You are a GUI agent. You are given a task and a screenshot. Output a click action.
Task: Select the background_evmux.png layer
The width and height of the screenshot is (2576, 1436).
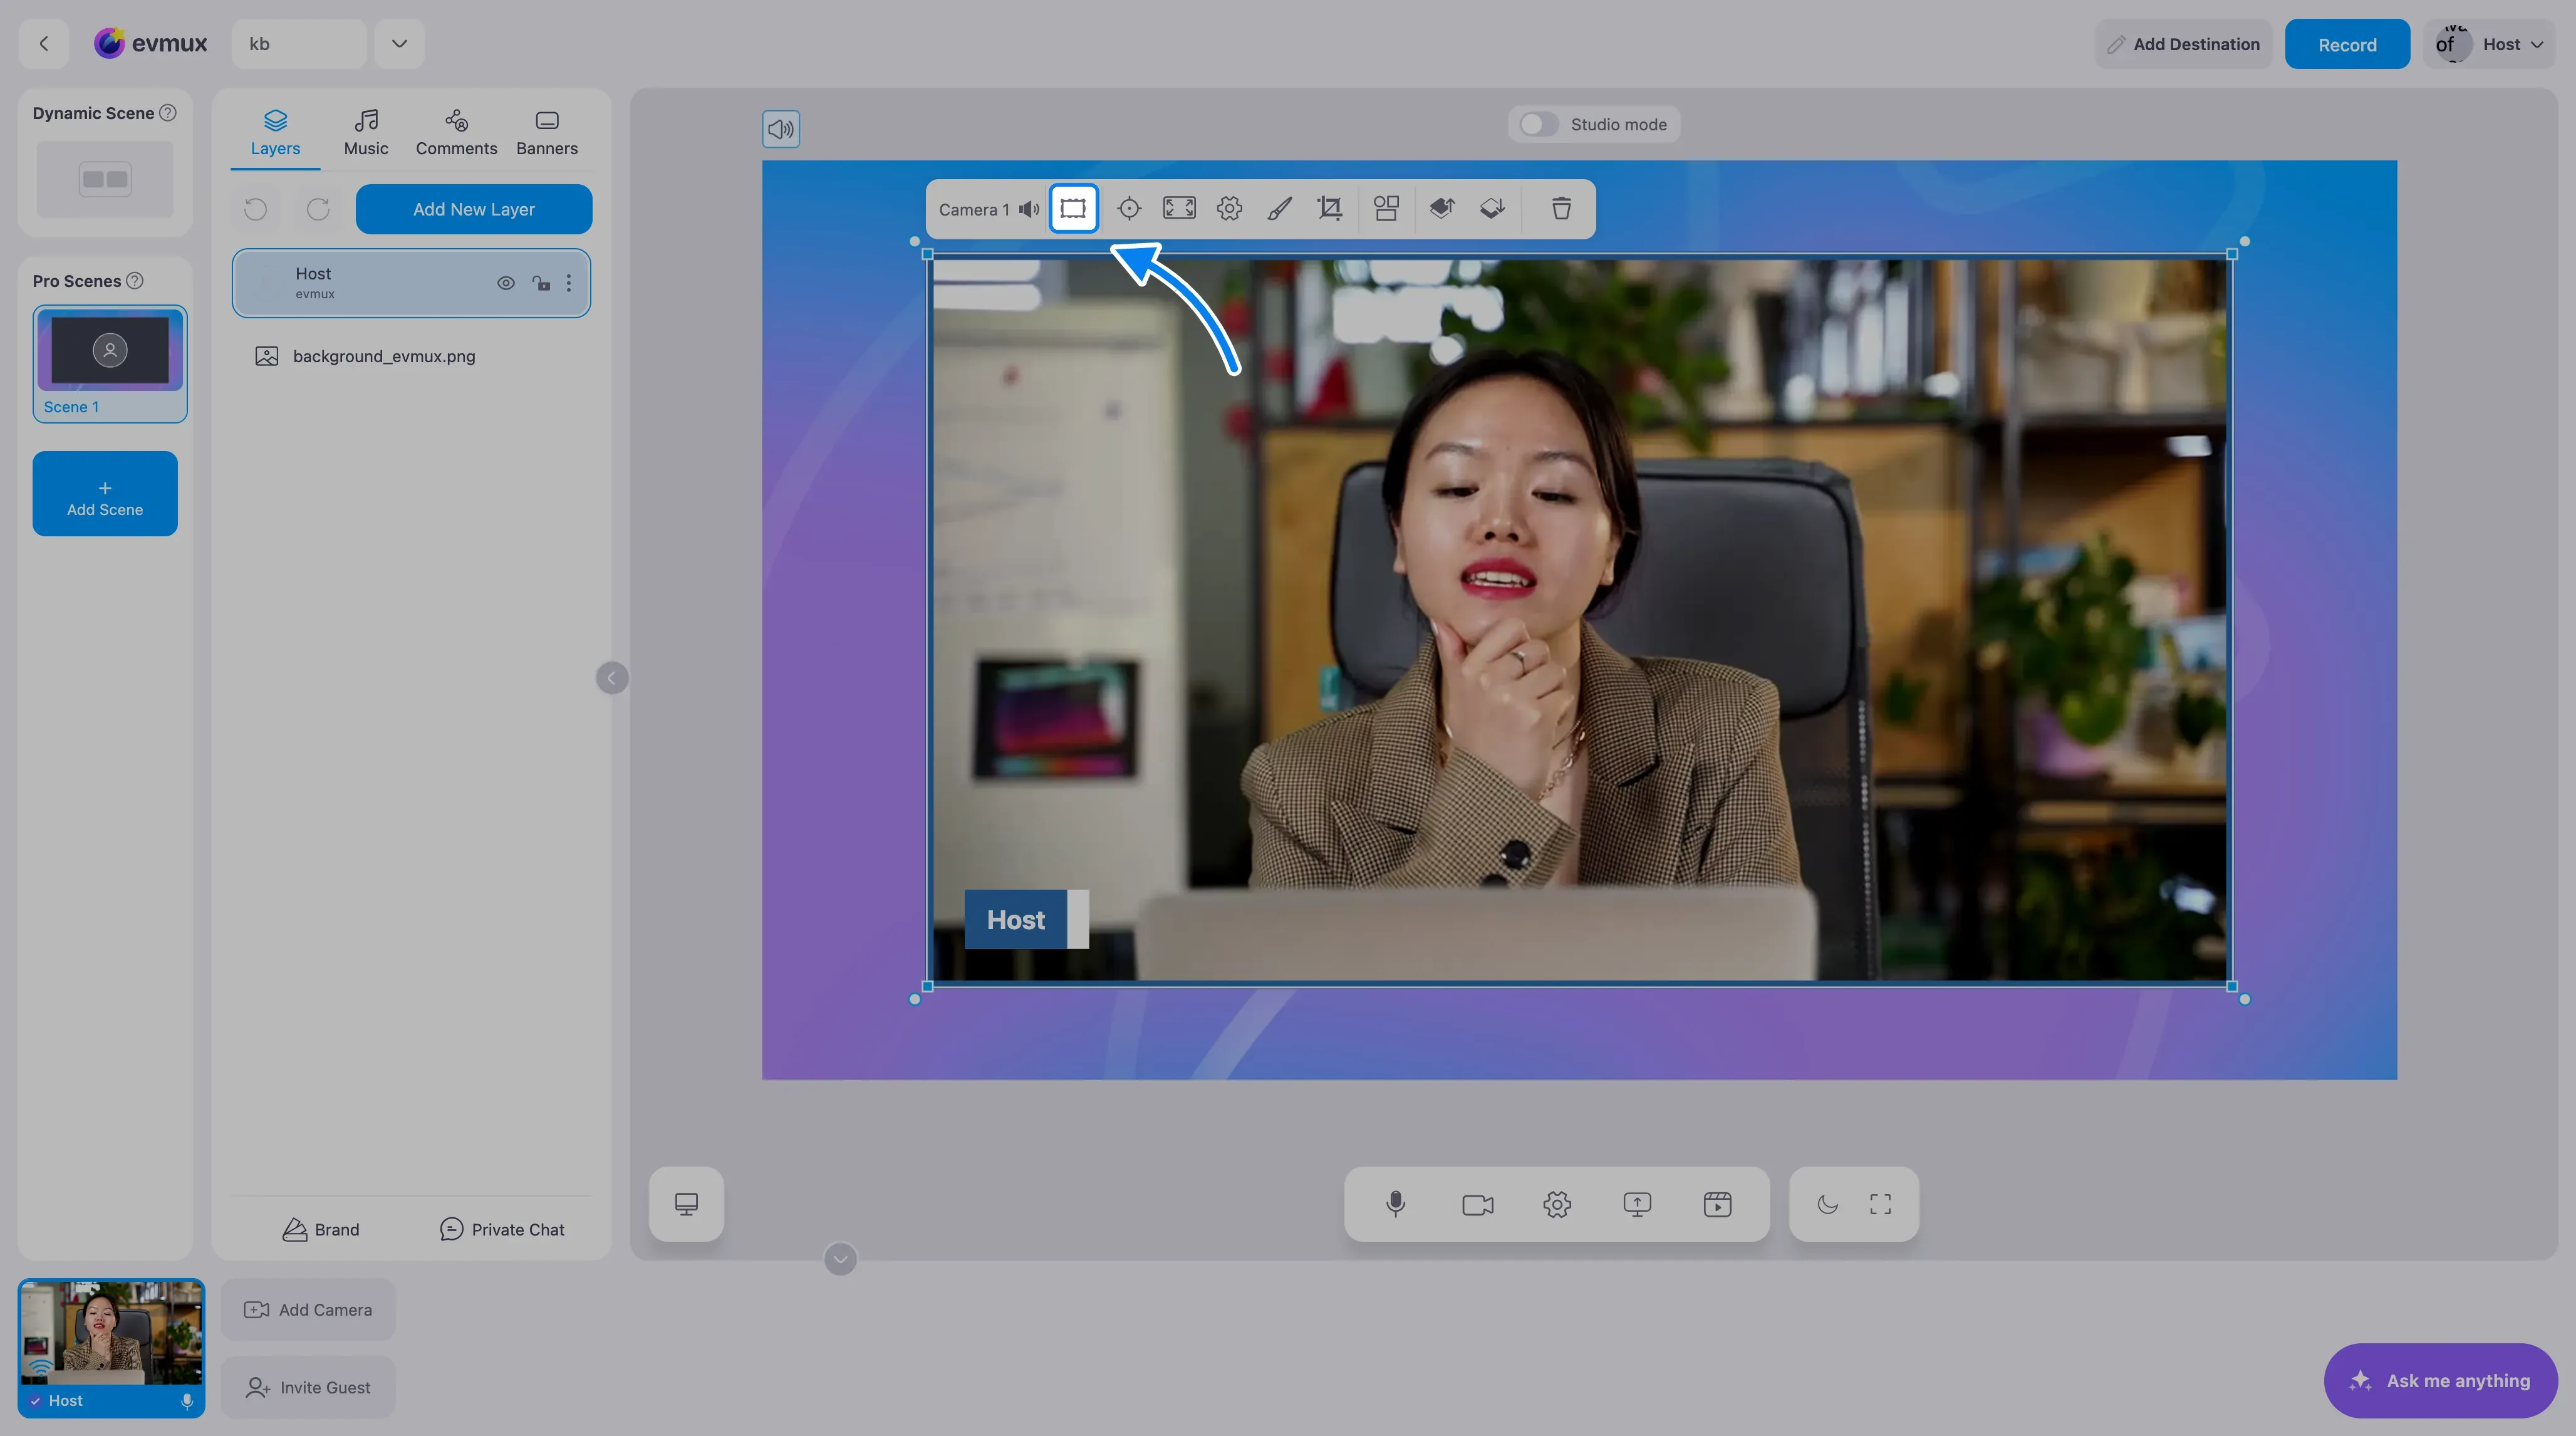[411, 356]
